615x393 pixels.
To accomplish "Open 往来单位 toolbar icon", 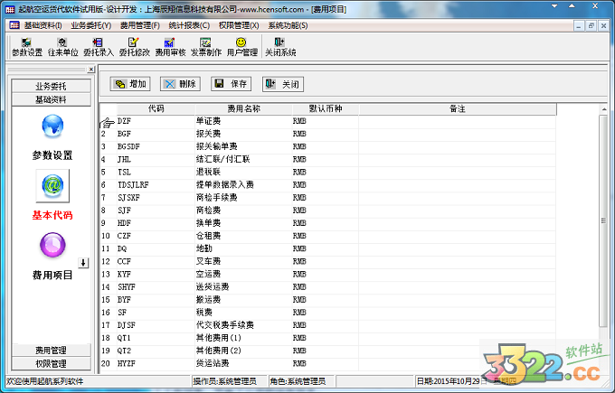I will tap(62, 47).
